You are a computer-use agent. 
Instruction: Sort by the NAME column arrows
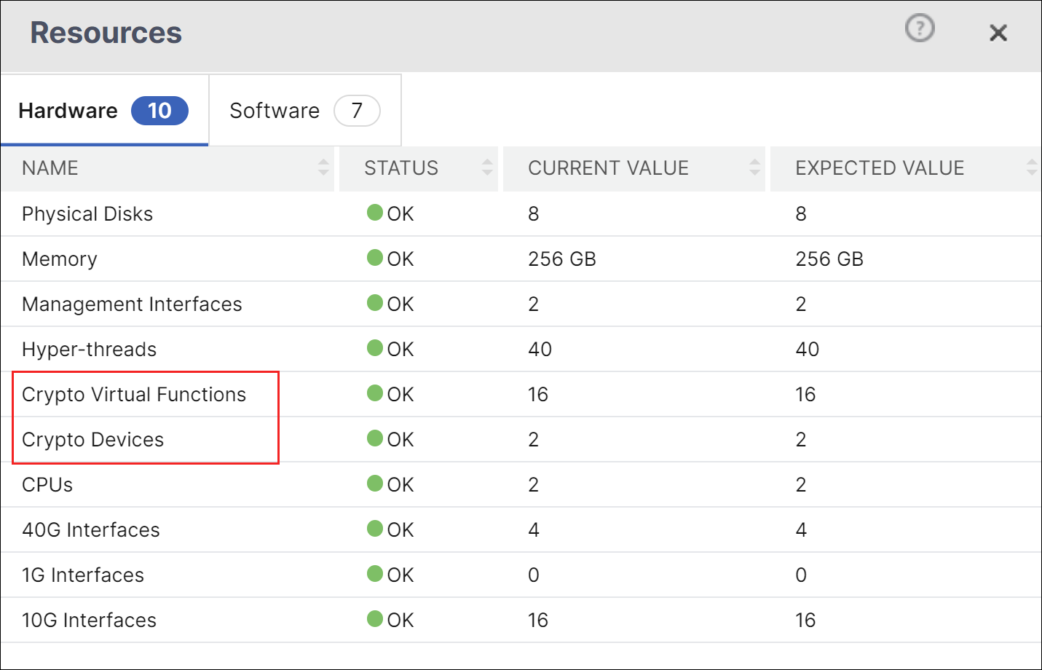tap(323, 167)
